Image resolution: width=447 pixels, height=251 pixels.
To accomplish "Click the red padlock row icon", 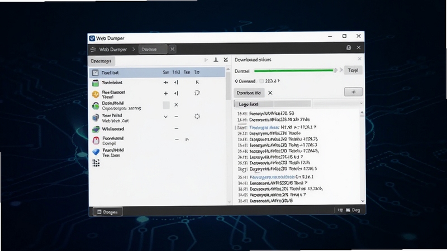I will tap(96, 141).
